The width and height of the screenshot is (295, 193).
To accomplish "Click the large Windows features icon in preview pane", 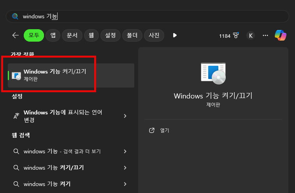I will point(213,74).
